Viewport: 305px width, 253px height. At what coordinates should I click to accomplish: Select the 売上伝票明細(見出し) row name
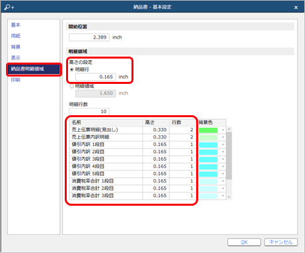pos(95,130)
